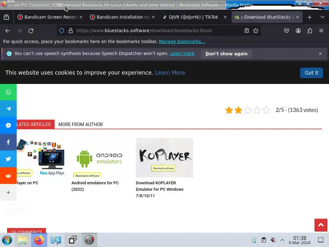Screen dimensions: 329x247
Task: Open the Start menu orb
Action: [7, 240]
